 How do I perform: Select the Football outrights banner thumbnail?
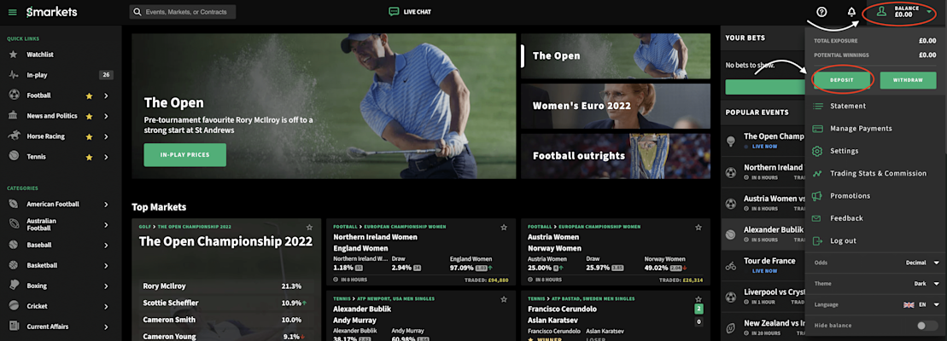click(616, 156)
